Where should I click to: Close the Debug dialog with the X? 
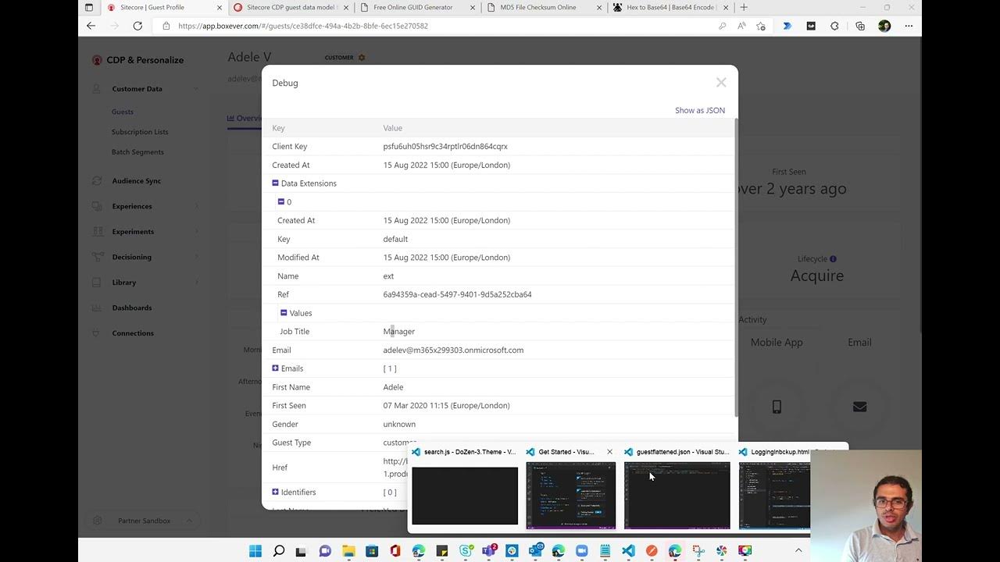(x=721, y=82)
